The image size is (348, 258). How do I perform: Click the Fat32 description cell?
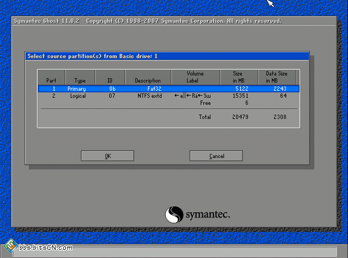[154, 89]
